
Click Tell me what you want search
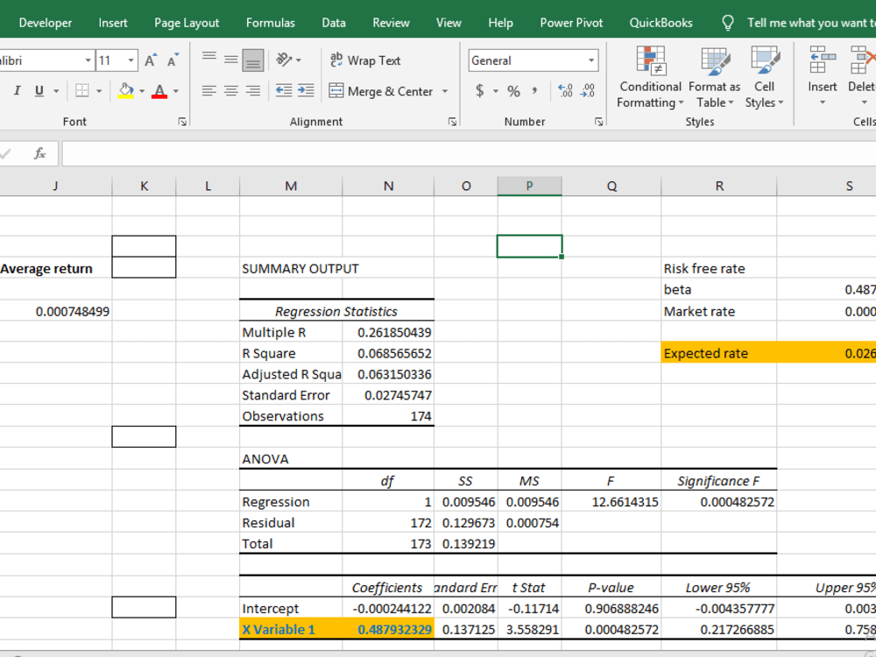pyautogui.click(x=799, y=23)
